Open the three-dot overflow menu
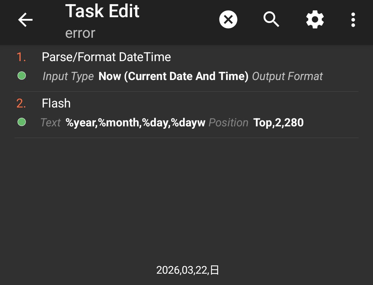 pyautogui.click(x=353, y=20)
